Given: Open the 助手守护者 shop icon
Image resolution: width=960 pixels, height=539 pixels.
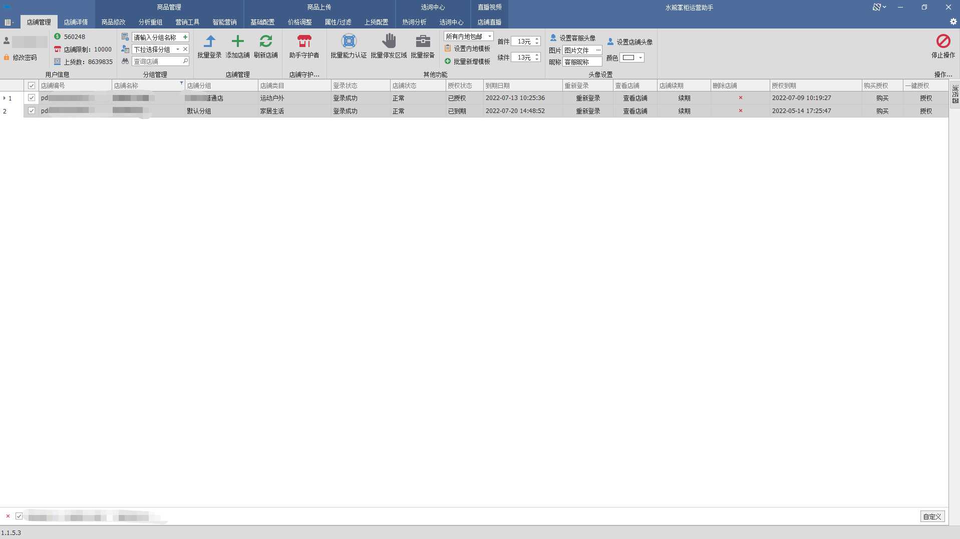Looking at the screenshot, I should click(x=304, y=41).
